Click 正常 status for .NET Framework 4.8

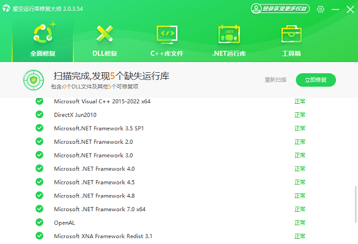point(300,196)
